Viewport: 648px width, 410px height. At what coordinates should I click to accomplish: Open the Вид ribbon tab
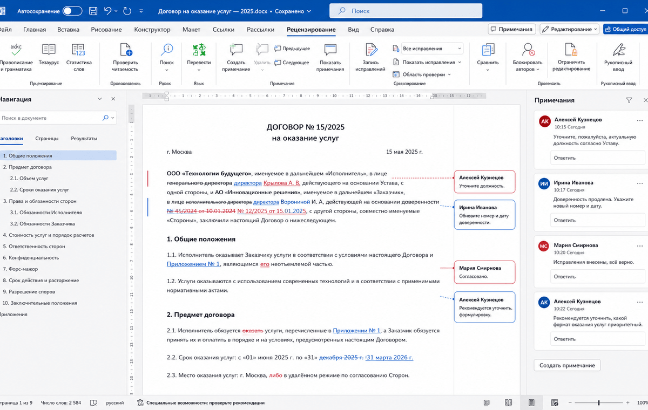[x=353, y=30]
